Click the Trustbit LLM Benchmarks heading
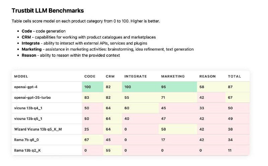 tap(48, 11)
